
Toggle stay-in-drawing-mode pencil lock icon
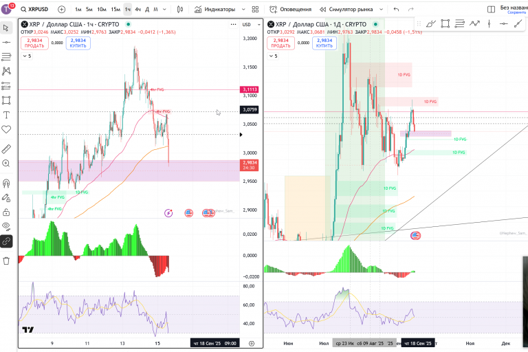coord(6,198)
